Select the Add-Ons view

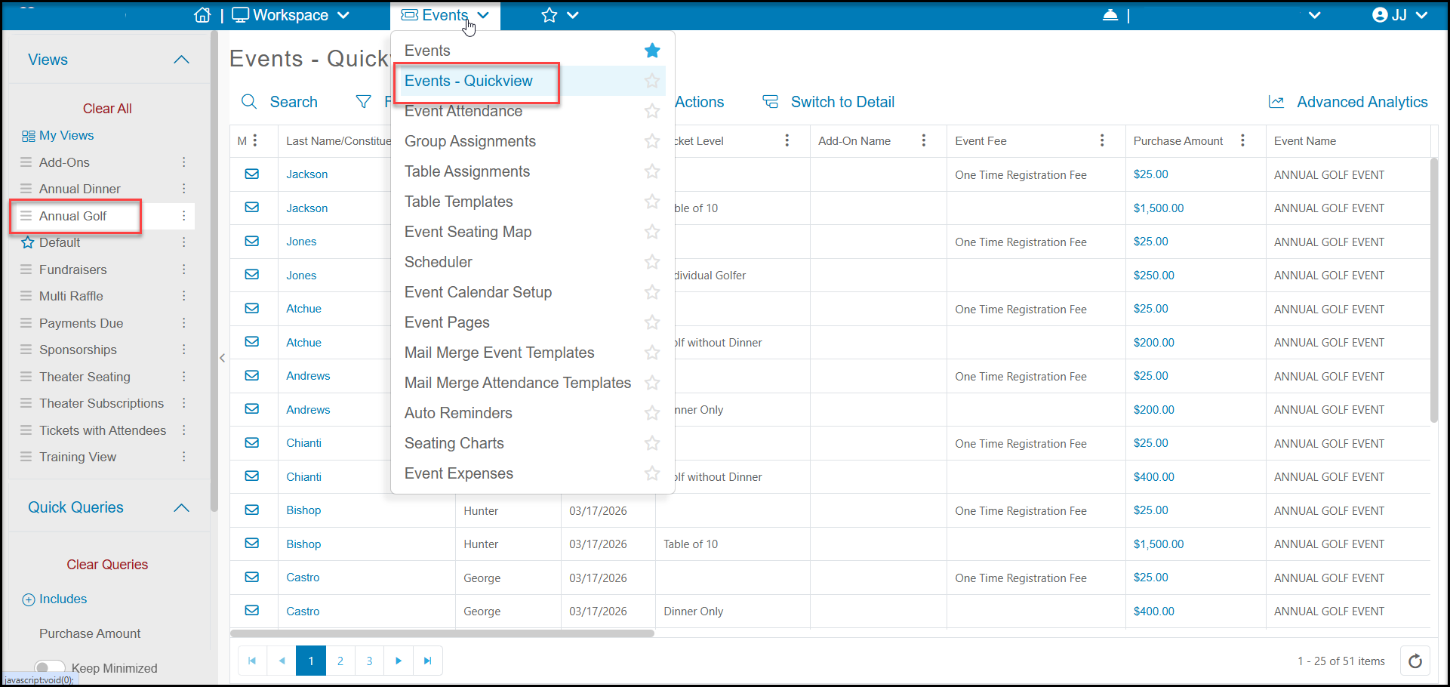(64, 162)
